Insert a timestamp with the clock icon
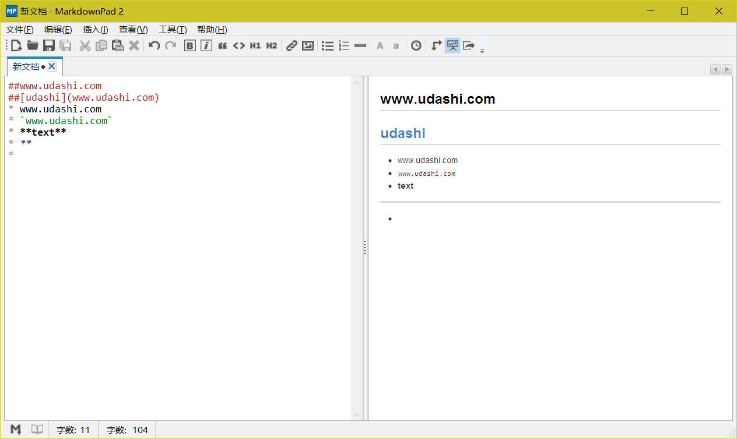 pyautogui.click(x=416, y=45)
